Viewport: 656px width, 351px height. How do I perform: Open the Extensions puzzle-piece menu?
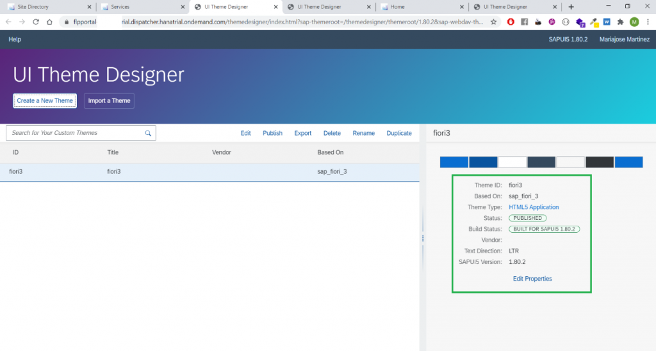tap(620, 22)
